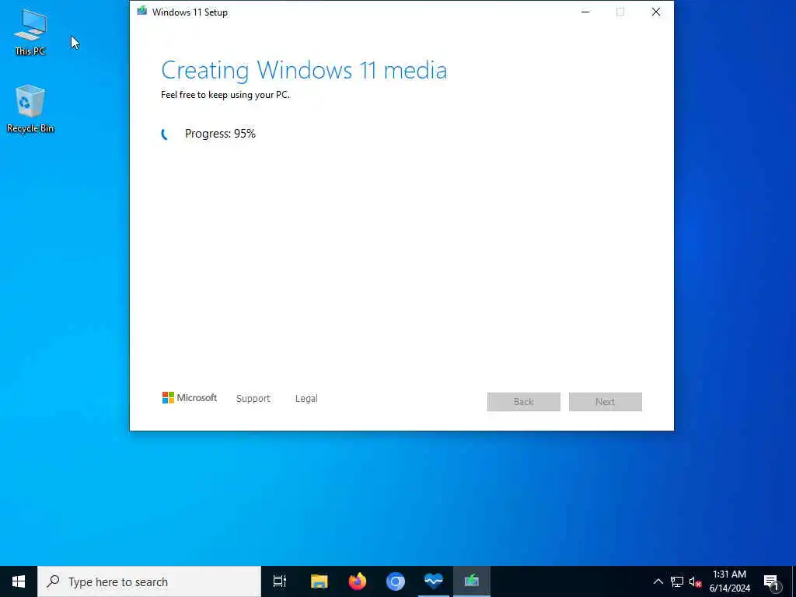
Task: Click the taskbar search box
Action: coord(149,581)
